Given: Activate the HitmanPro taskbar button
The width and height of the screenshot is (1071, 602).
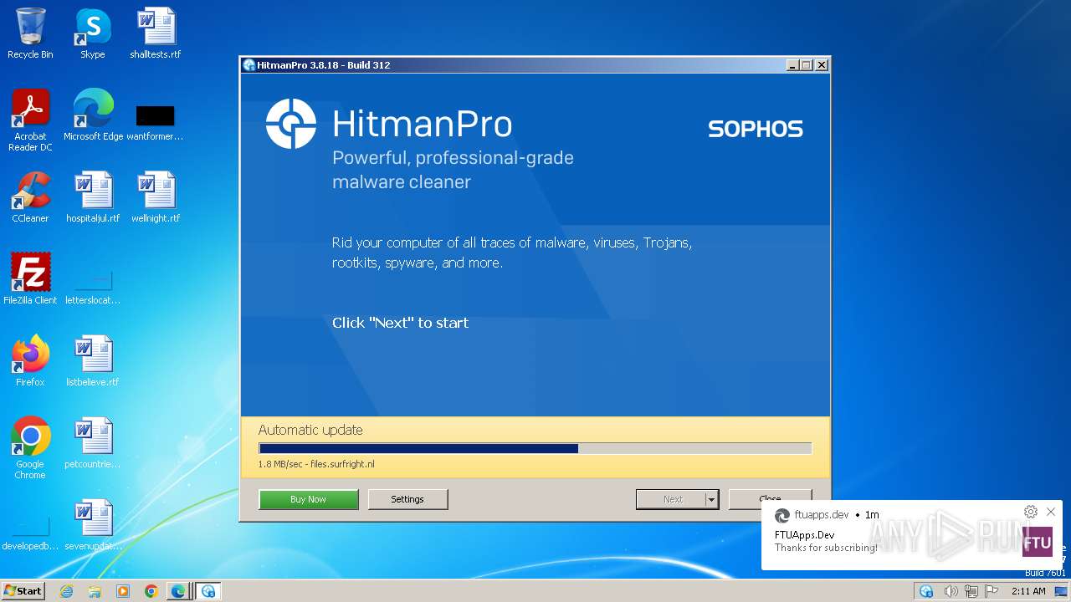Looking at the screenshot, I should point(208,591).
